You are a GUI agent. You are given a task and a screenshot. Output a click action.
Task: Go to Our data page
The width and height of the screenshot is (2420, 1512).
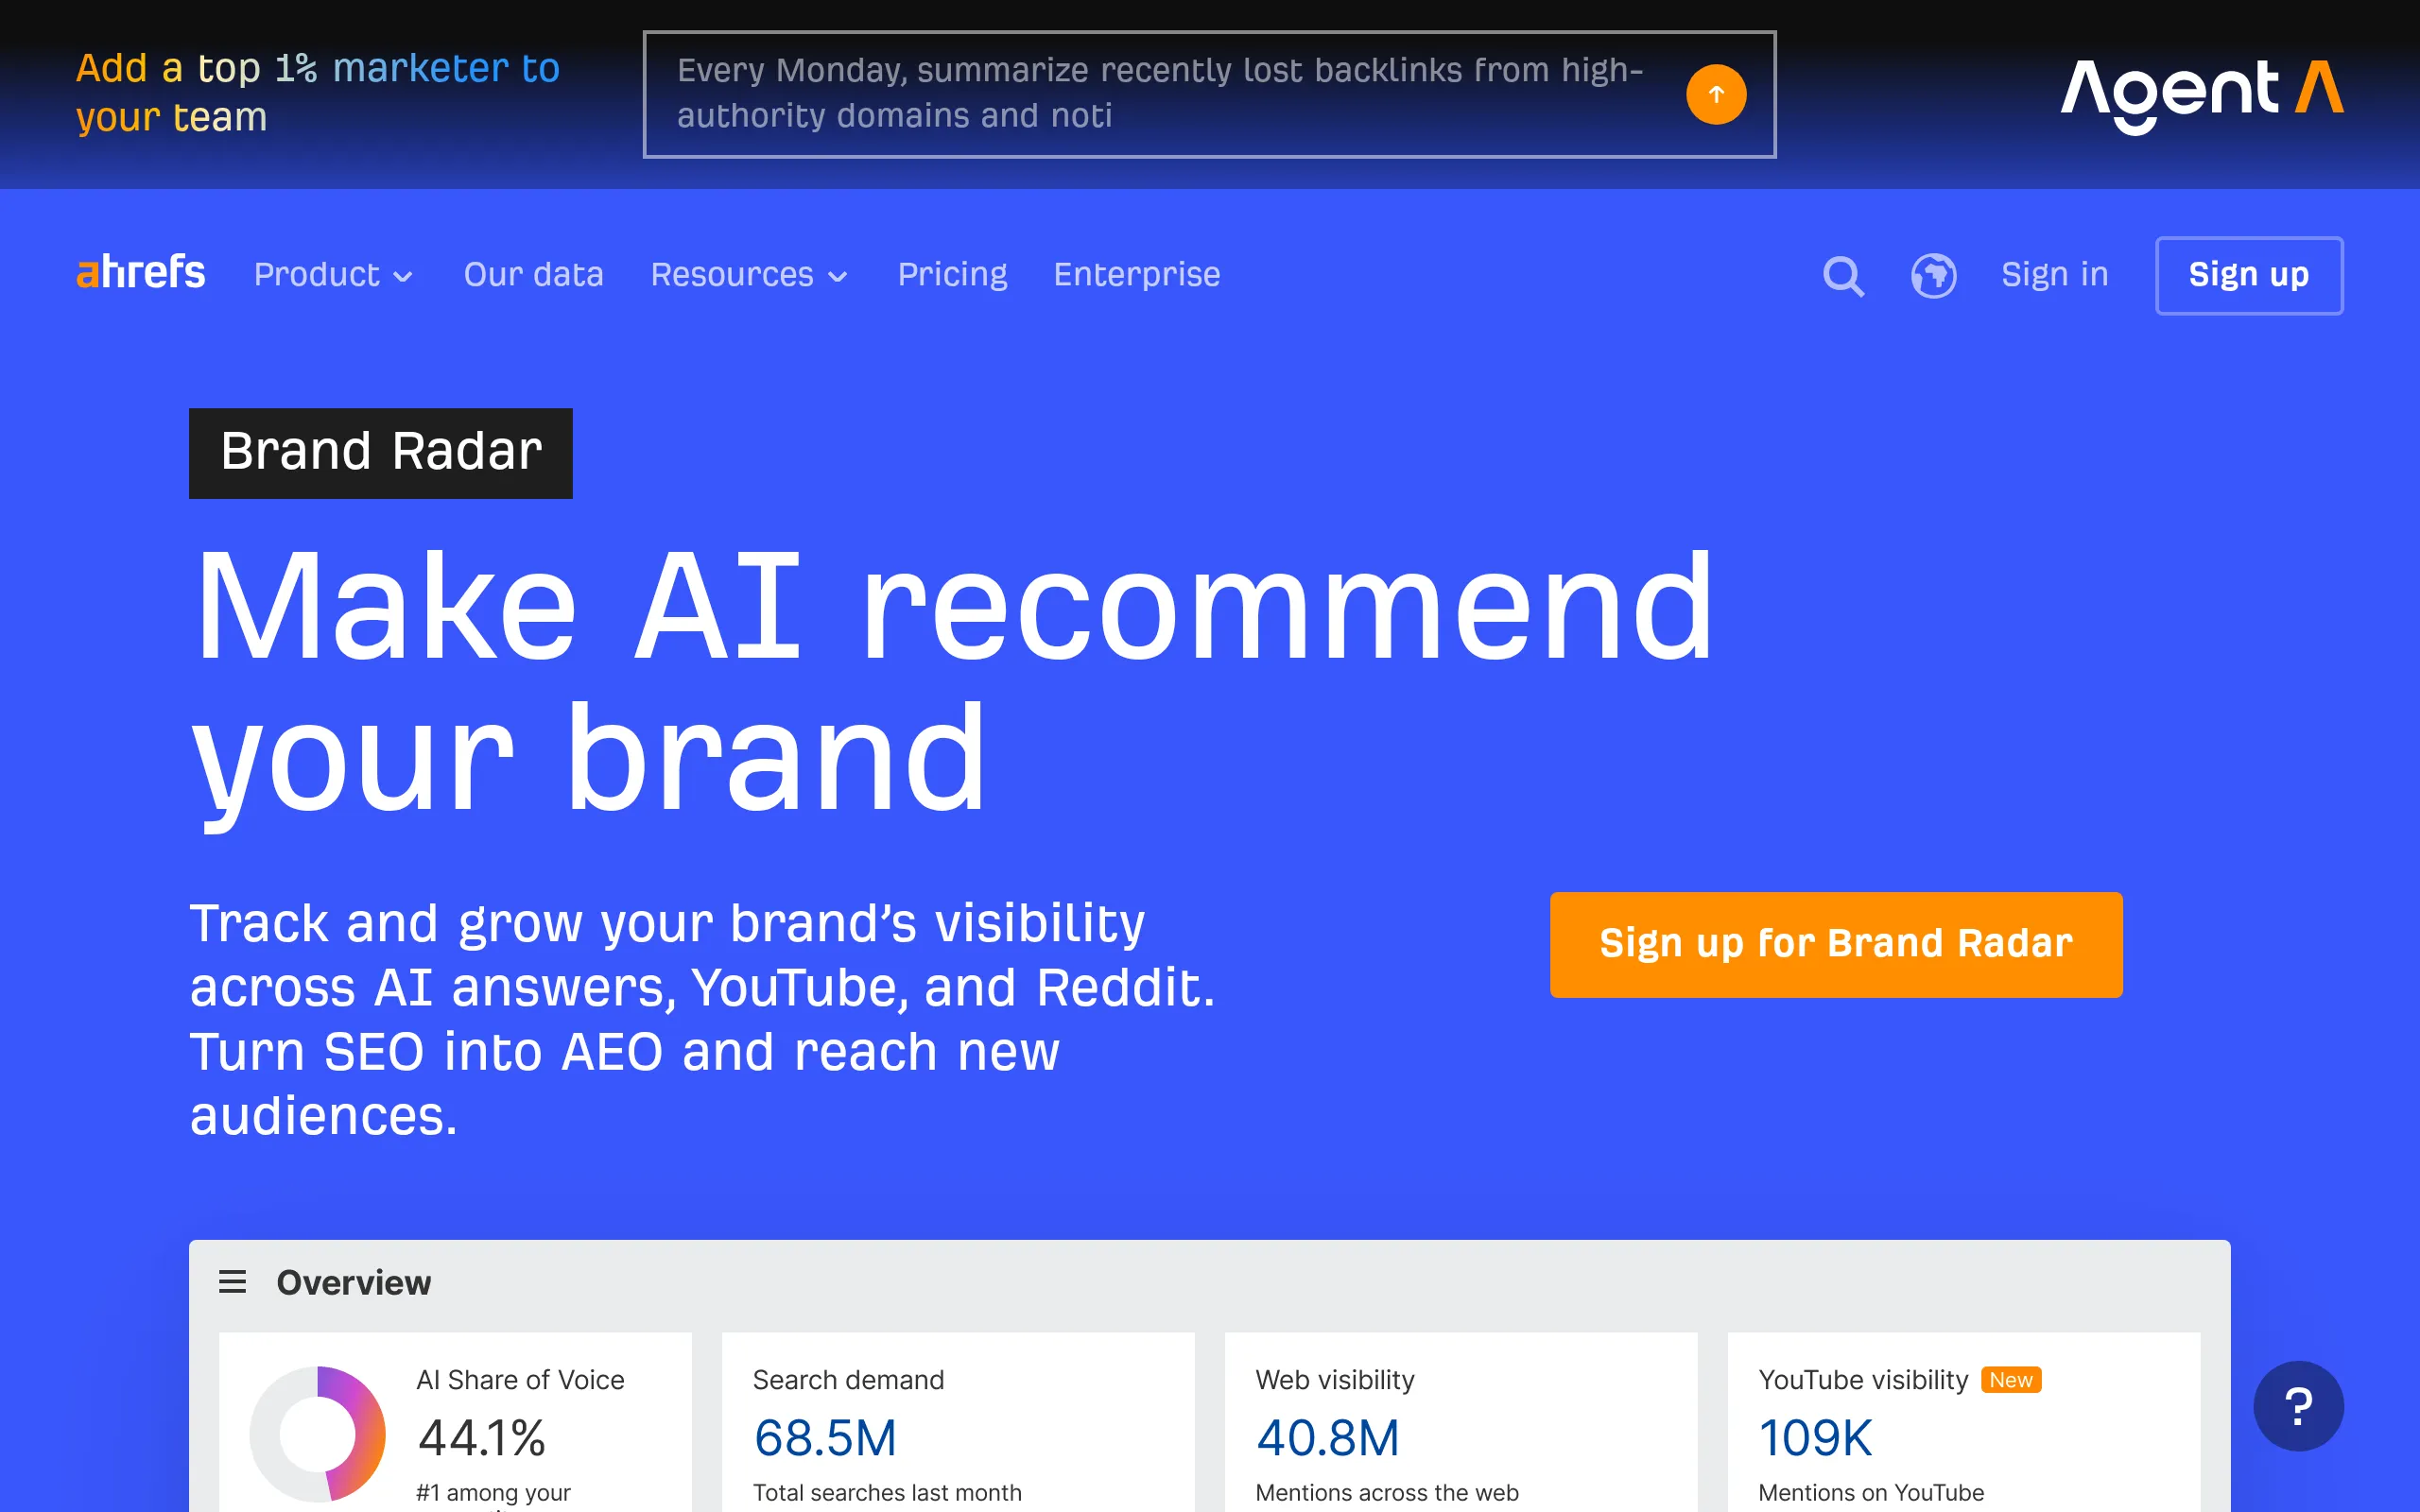[x=533, y=275]
